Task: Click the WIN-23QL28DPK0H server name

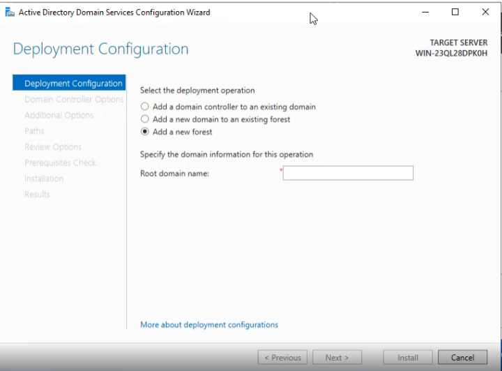Action: tap(451, 53)
